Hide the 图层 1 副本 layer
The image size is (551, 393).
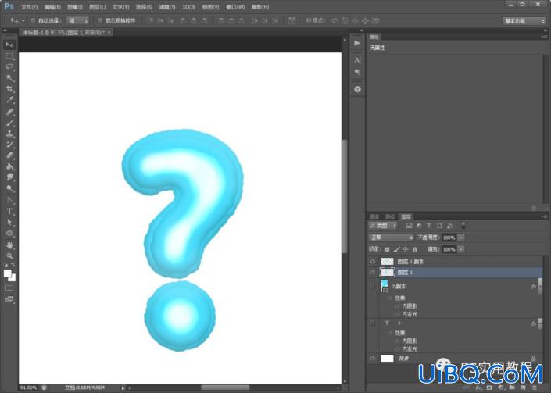pyautogui.click(x=373, y=262)
